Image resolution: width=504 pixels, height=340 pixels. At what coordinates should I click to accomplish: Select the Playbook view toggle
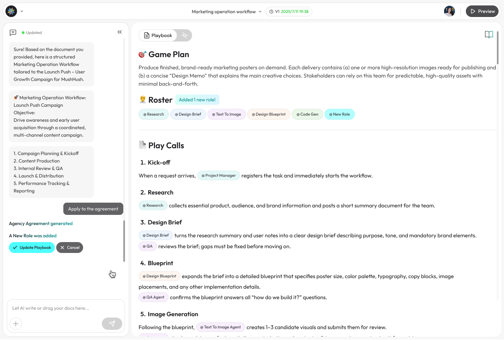click(158, 35)
